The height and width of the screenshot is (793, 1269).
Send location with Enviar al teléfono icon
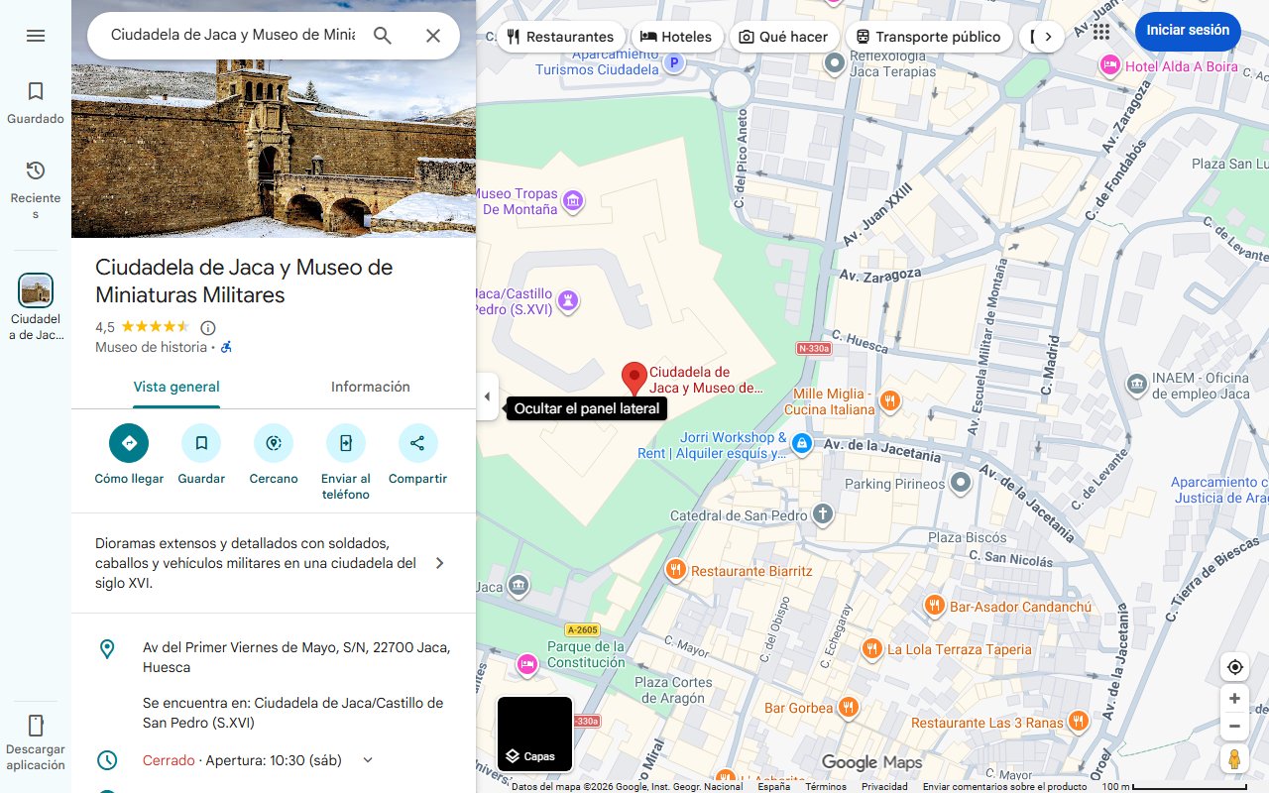(x=345, y=443)
